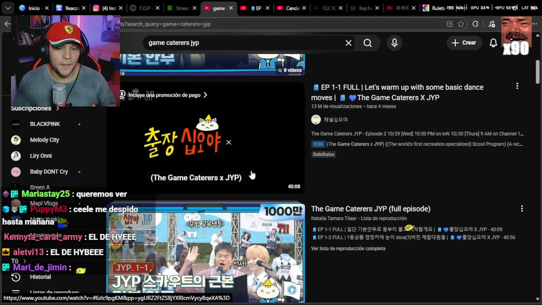Click the 채널십오야 channel avatar
The width and height of the screenshot is (542, 305).
pos(316,119)
